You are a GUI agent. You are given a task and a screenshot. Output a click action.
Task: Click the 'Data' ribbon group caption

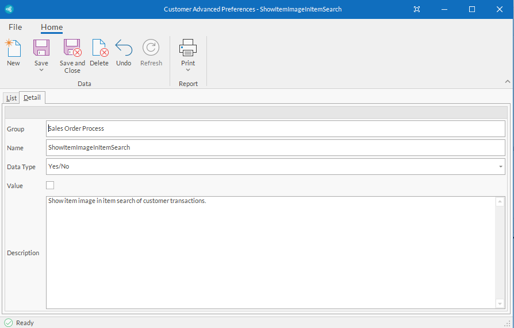pyautogui.click(x=85, y=84)
